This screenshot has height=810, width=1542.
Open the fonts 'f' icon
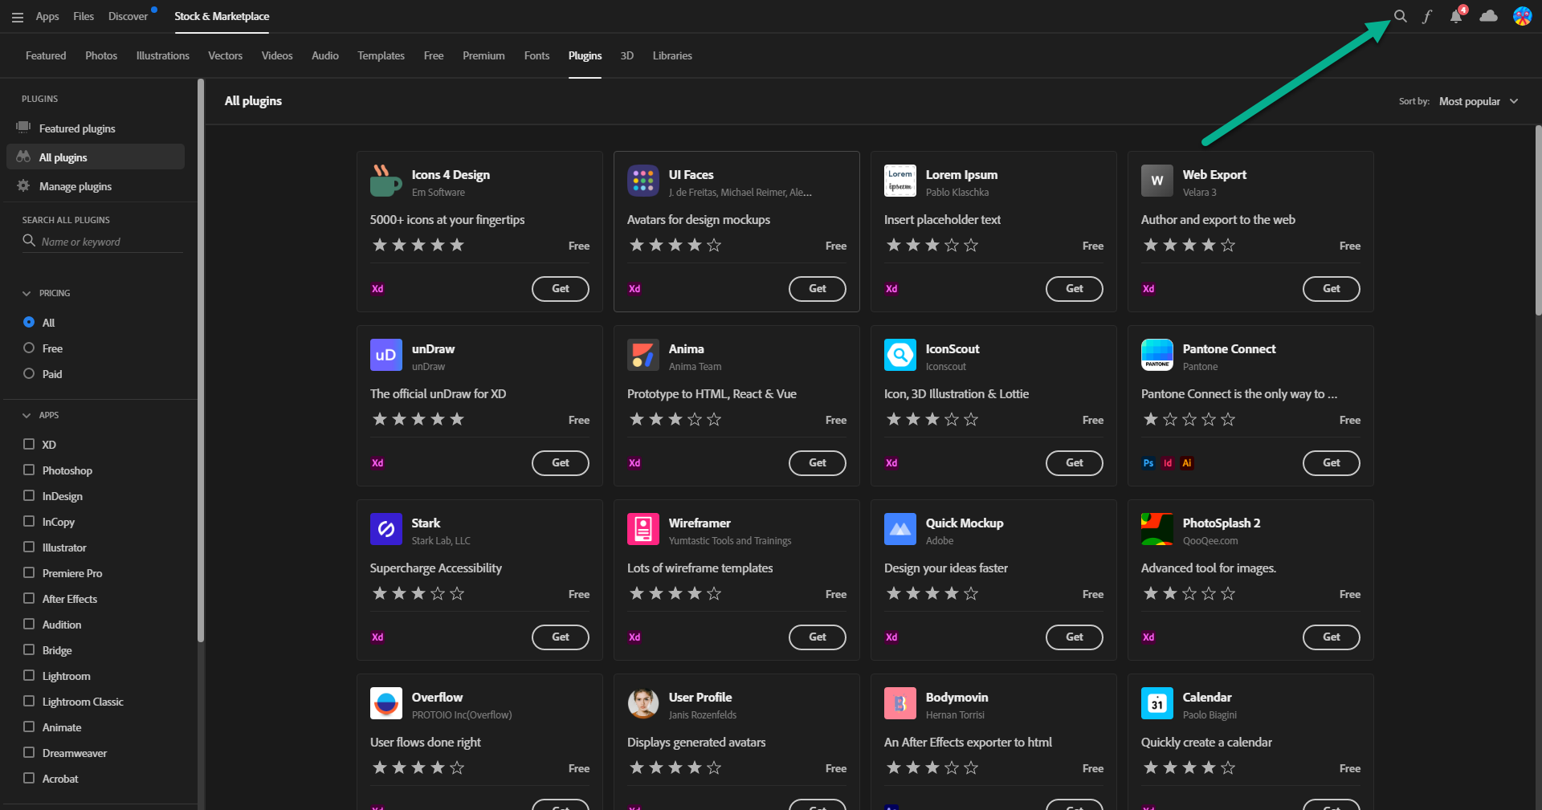coord(1427,16)
